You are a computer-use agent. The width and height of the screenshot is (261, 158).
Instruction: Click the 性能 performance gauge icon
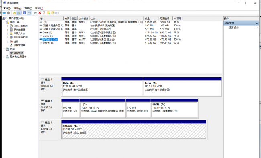[x=11, y=41]
